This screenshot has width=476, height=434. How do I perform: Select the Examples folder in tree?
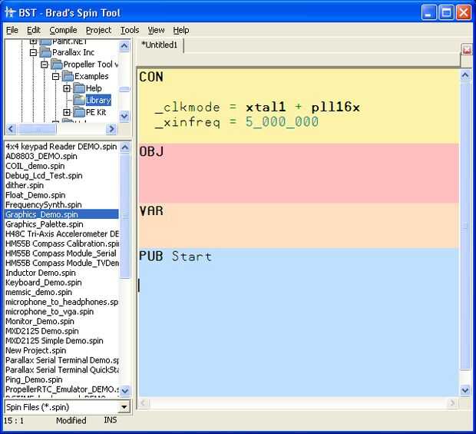point(91,76)
